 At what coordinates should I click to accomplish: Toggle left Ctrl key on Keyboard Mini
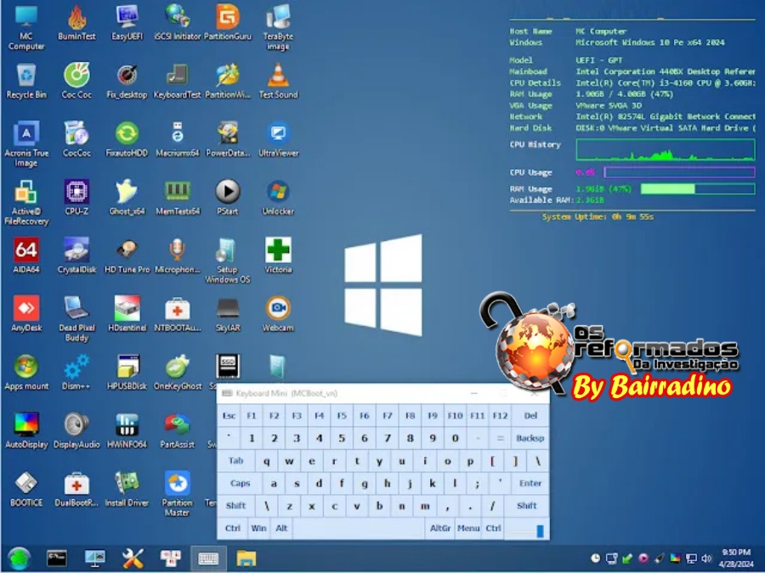coord(233,528)
